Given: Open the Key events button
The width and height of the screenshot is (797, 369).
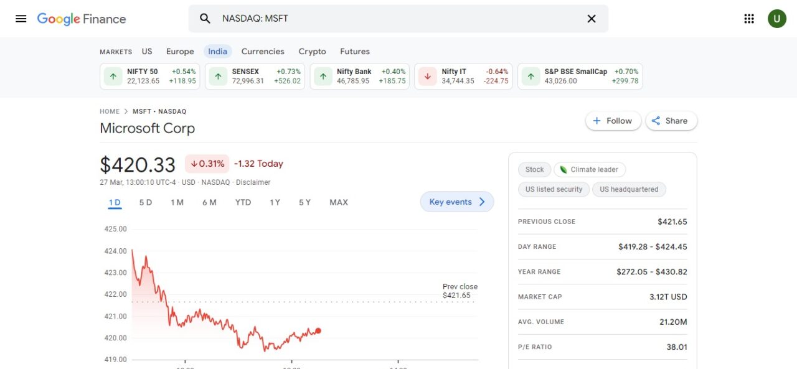Looking at the screenshot, I should point(457,202).
